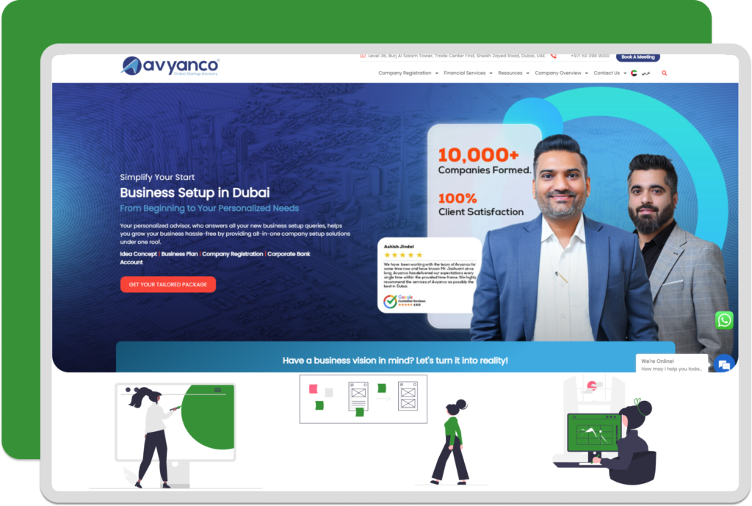Click the UAE flag icon

click(634, 73)
